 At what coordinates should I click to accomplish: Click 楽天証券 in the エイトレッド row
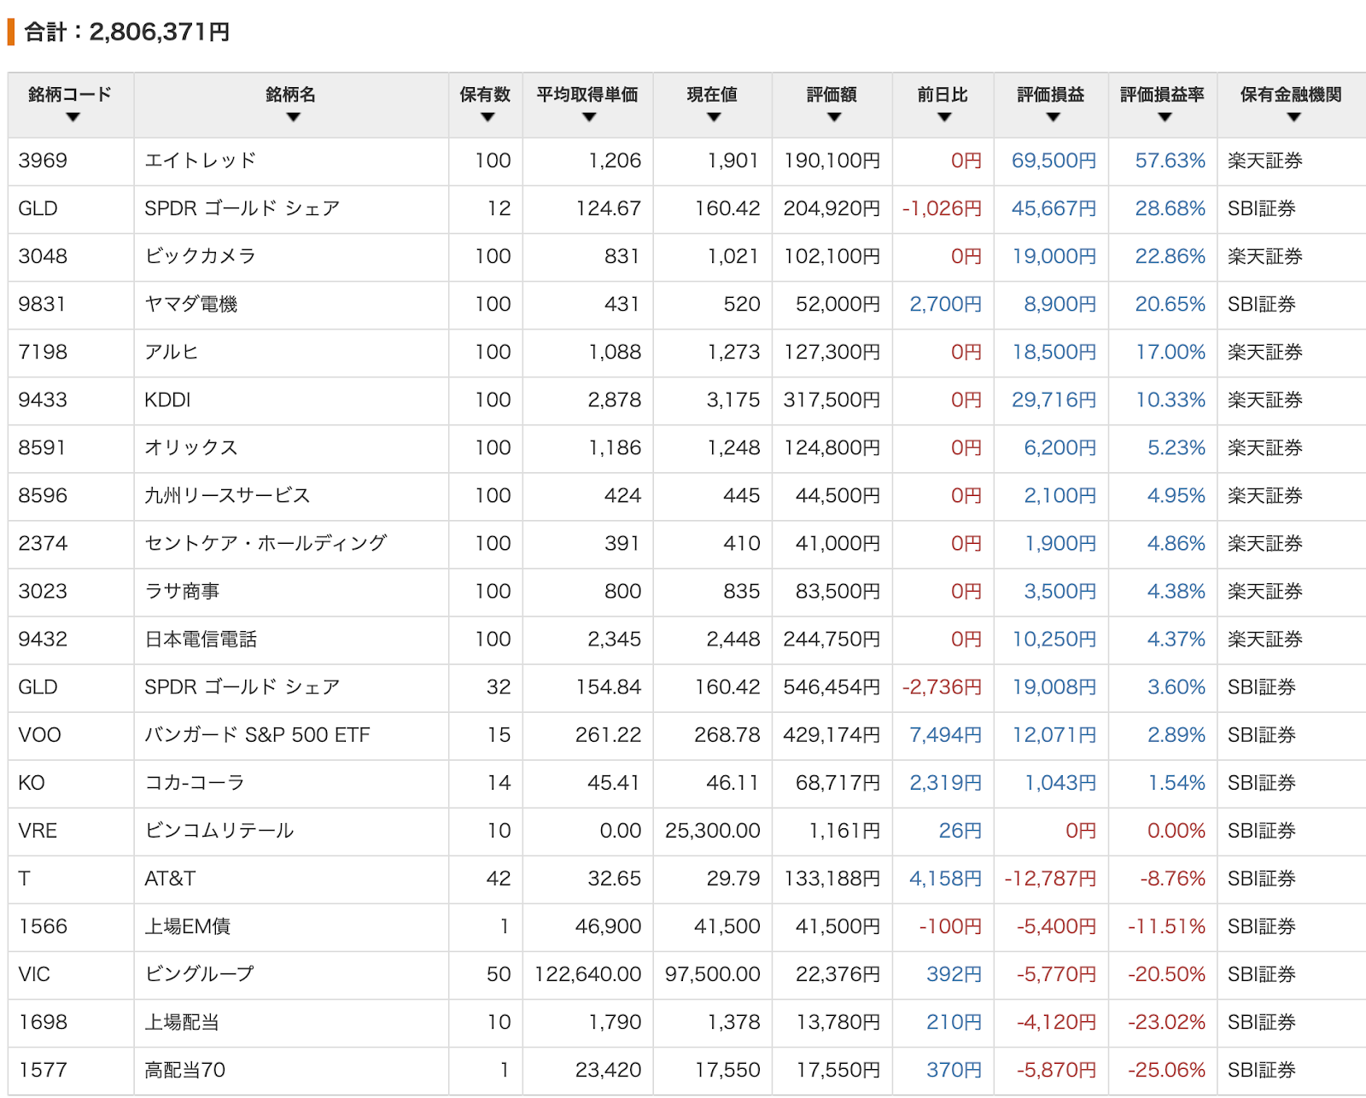[1265, 161]
